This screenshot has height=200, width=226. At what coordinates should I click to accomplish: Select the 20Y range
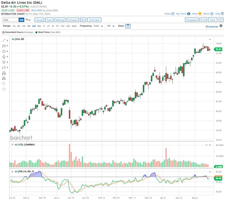point(68,26)
